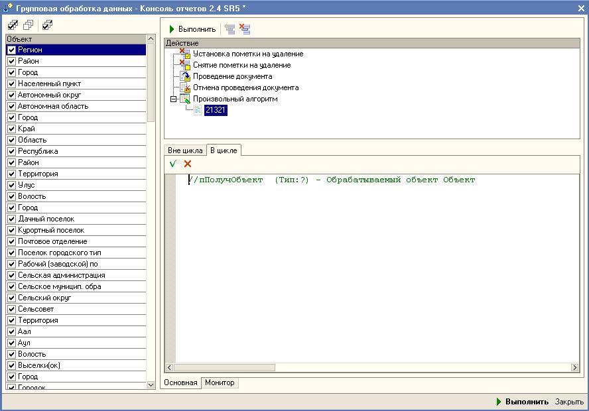Close the Групповая обработка данных window
Image resolution: width=589 pixels, height=411 pixels.
(581, 8)
